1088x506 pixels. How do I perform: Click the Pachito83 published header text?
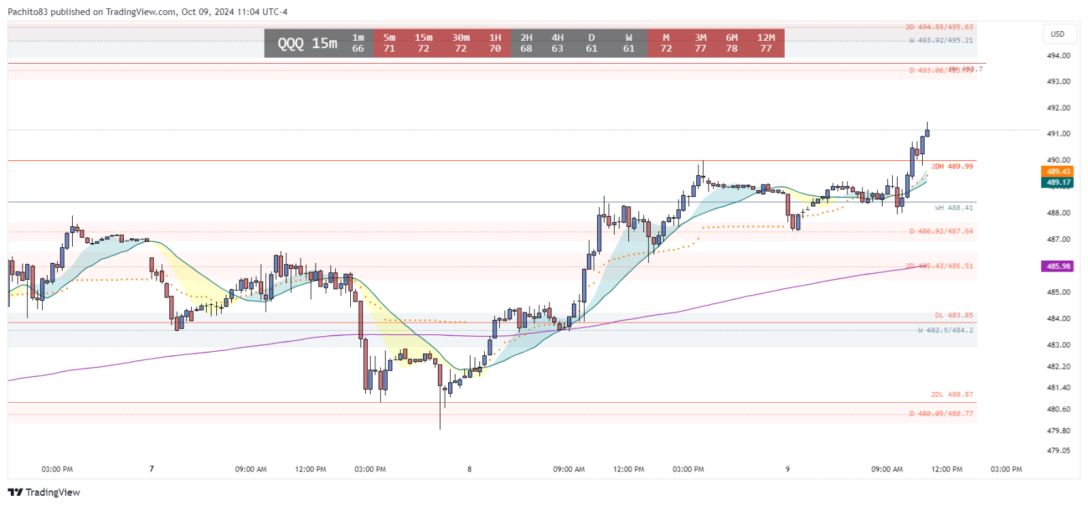148,12
